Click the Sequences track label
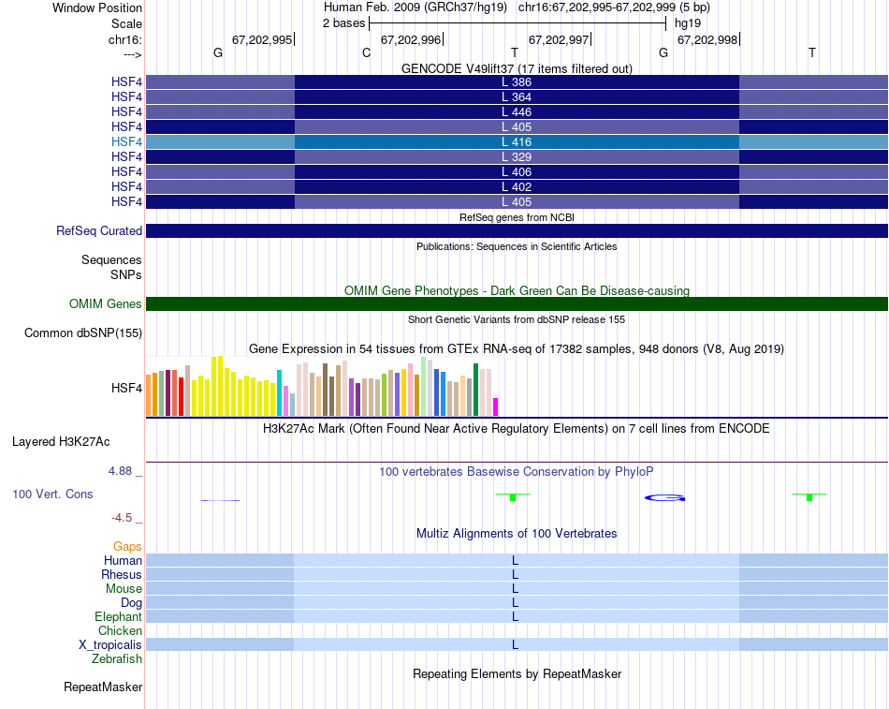This screenshot has width=889, height=709. coord(111,260)
